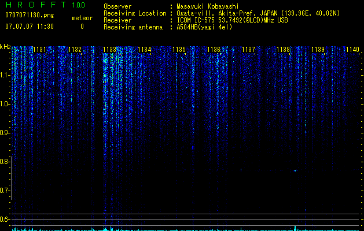This screenshot has height=231, width=364.
Task: Click the date stamp 07.07.07 11:30
Action: 30,27
